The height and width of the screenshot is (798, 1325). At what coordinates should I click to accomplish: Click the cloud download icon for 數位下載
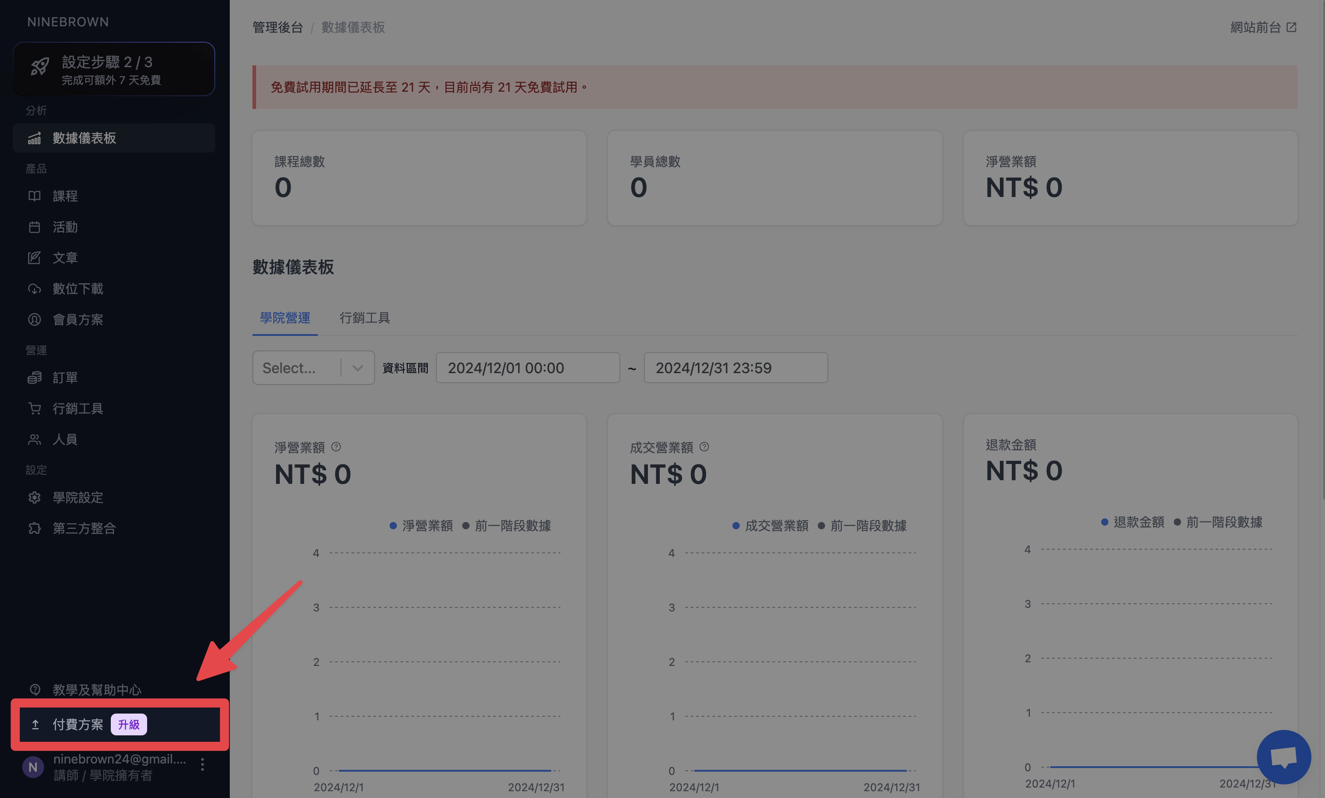click(x=35, y=289)
